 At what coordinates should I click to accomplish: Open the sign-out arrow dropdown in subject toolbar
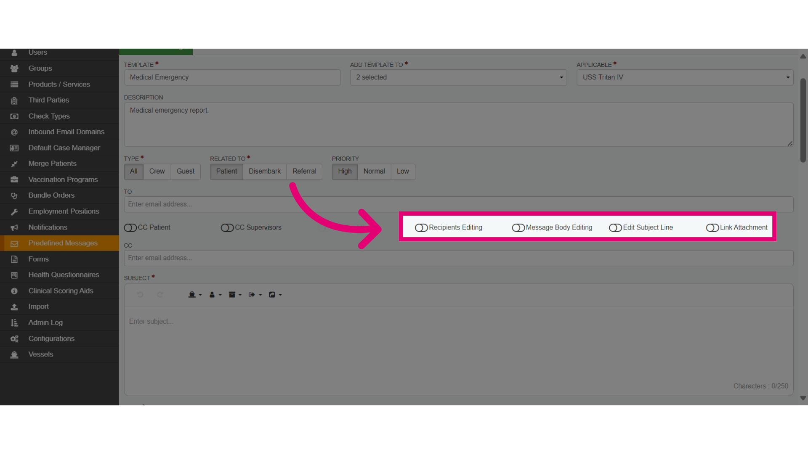255,295
